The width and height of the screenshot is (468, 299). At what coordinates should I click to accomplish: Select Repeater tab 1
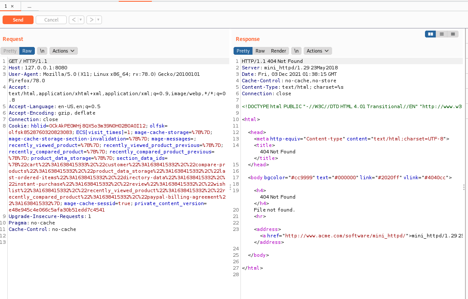6,6
